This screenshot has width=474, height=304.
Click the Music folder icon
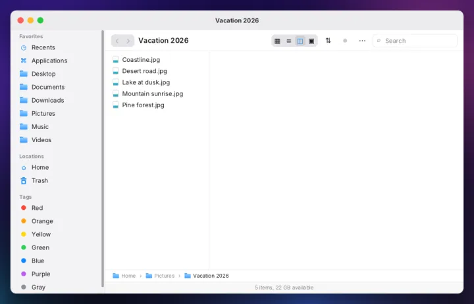24,126
